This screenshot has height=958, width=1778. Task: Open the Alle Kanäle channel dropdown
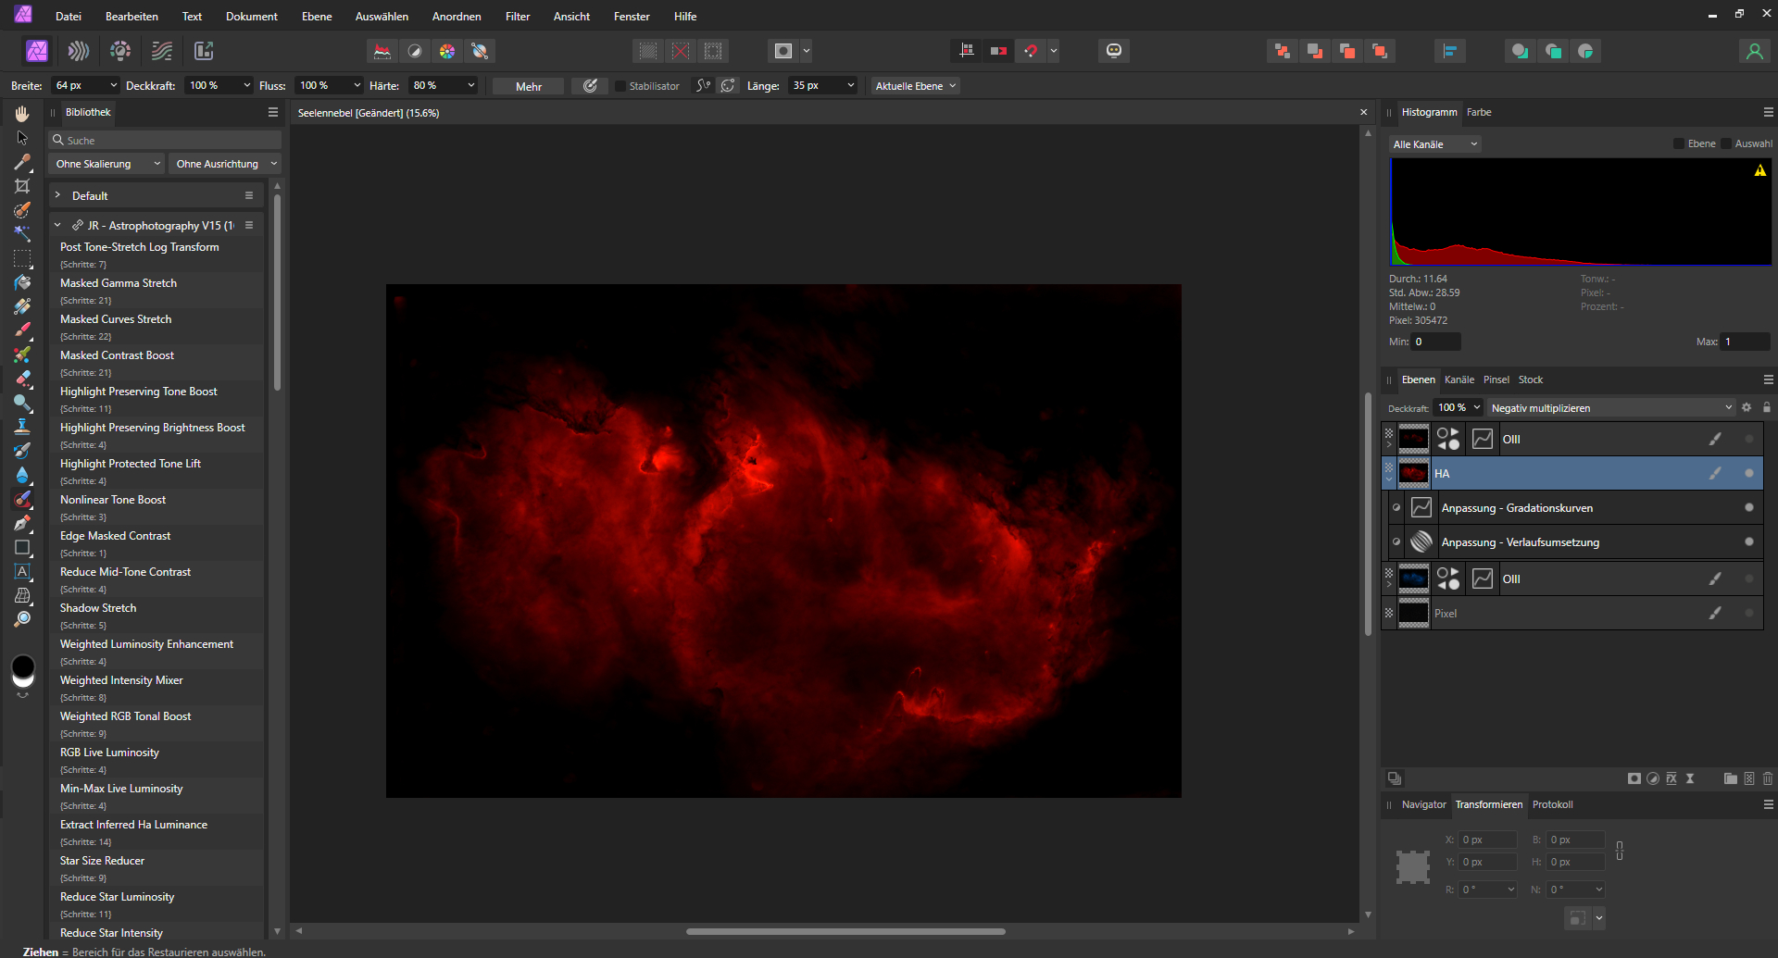coord(1434,144)
